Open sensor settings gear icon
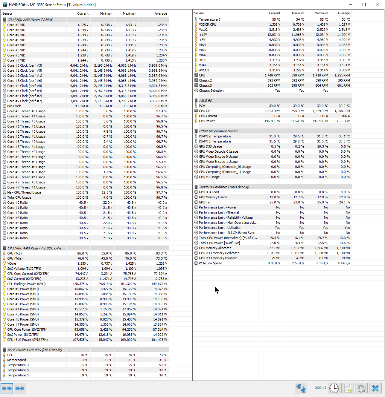Screen dimensions: 385x397 [x=361, y=388]
